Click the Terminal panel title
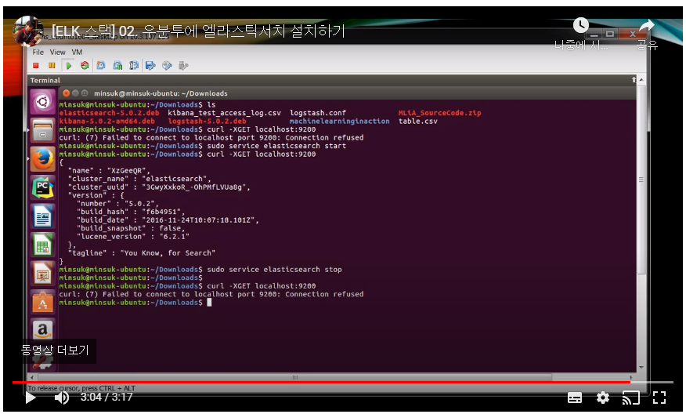The width and height of the screenshot is (686, 414). click(45, 81)
